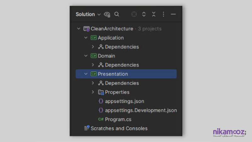Screen dimensions: 252x142
Task: Click the expand all arrows icon
Action: click(x=144, y=14)
